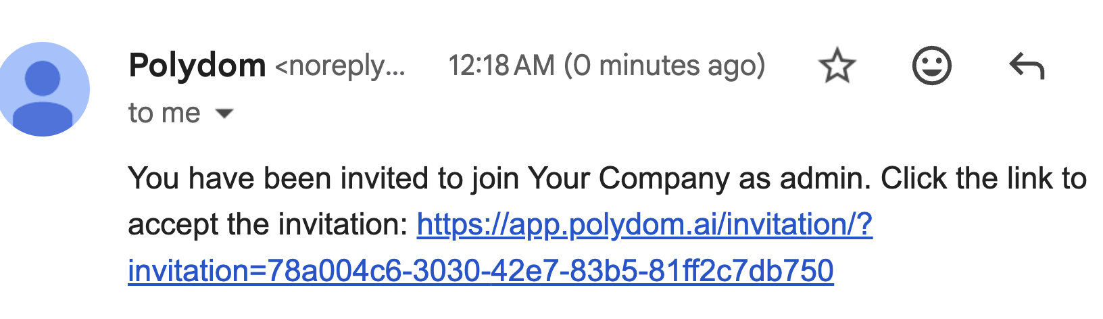
Task: Reply using the arrow icon
Action: pyautogui.click(x=1027, y=66)
